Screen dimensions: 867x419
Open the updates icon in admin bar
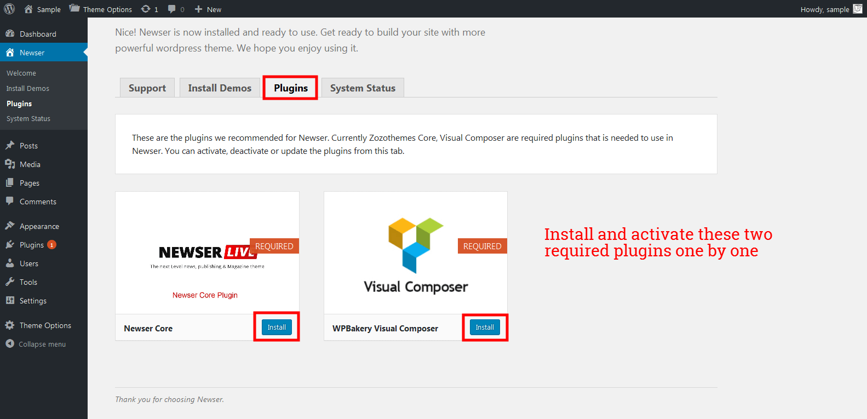point(146,9)
